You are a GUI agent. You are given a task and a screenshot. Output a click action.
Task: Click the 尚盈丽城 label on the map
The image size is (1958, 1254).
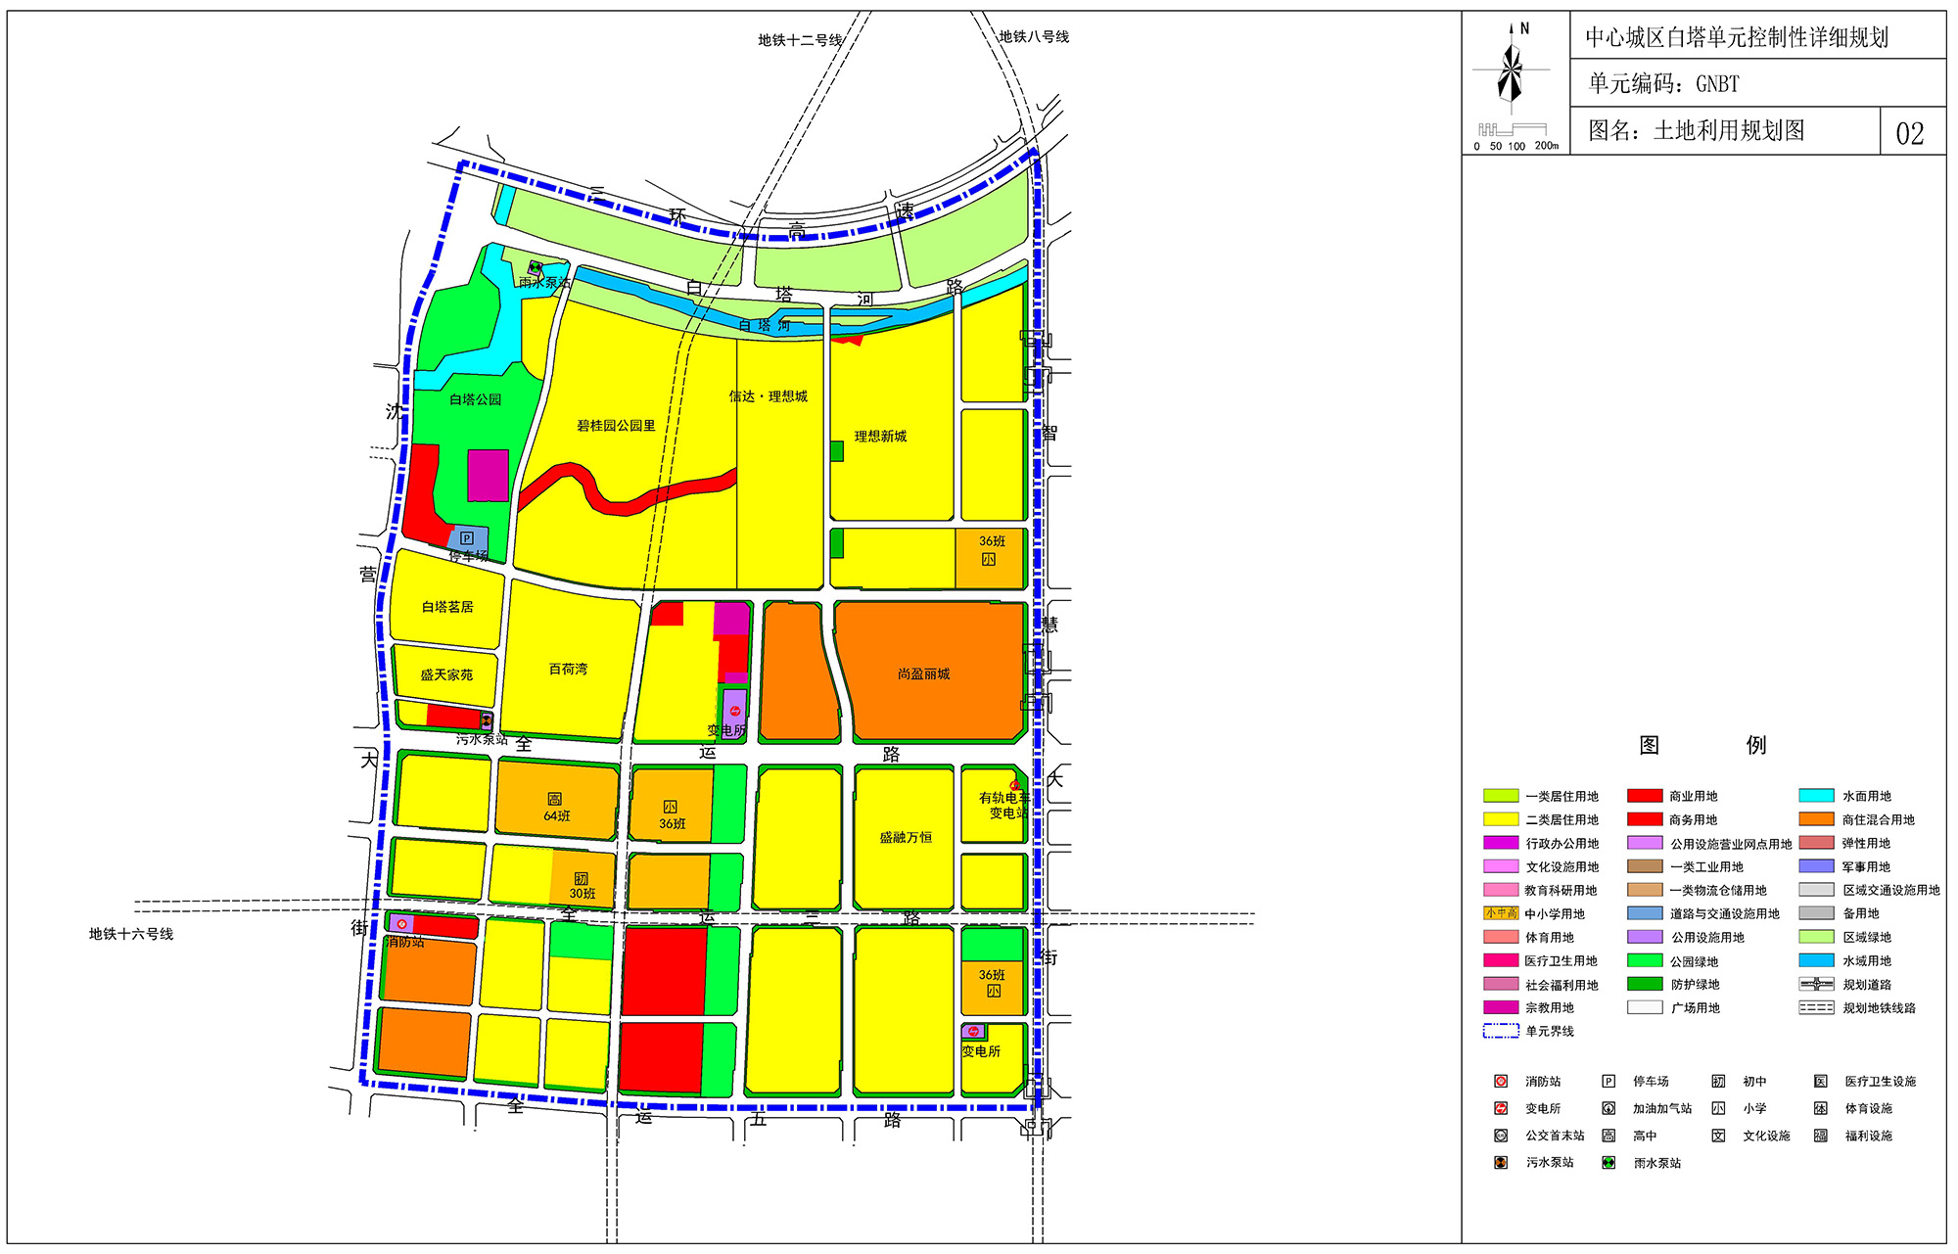click(923, 674)
